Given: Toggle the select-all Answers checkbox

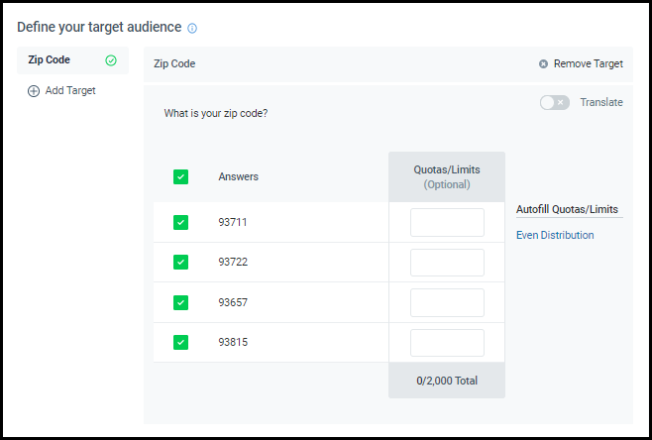Looking at the screenshot, I should pyautogui.click(x=181, y=176).
